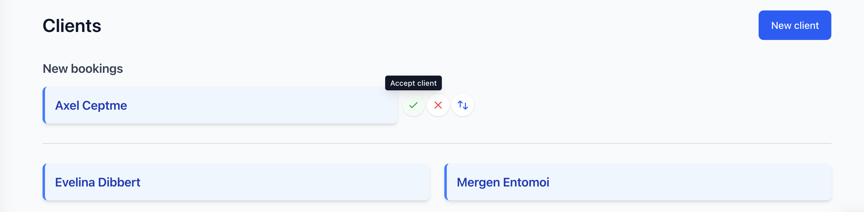Click the blue accent bar on Axel's card

pos(44,105)
